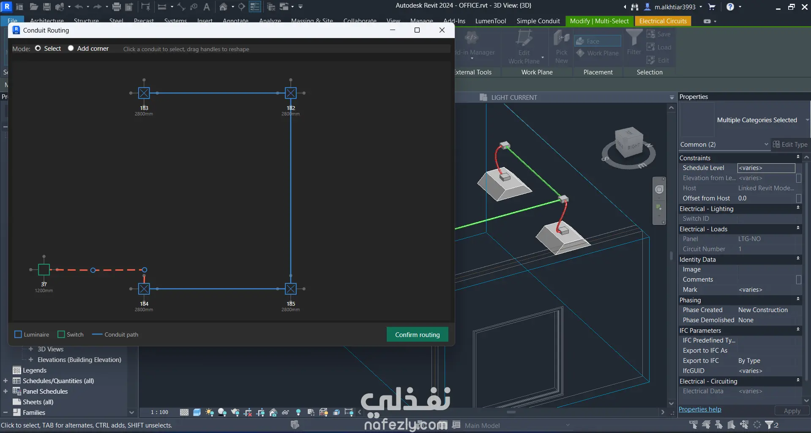Select Face placement option
Screen dimensions: 811x433
click(x=597, y=41)
